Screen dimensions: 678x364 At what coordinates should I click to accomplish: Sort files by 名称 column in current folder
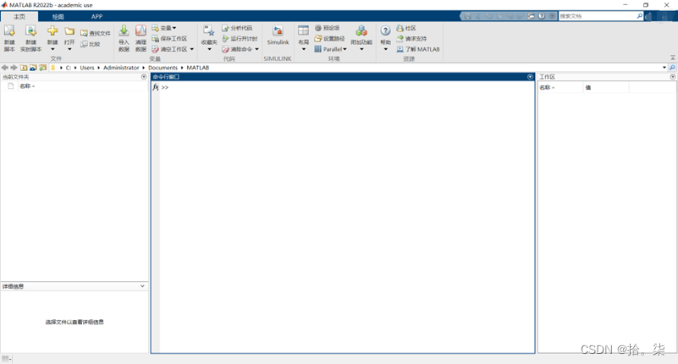click(27, 86)
